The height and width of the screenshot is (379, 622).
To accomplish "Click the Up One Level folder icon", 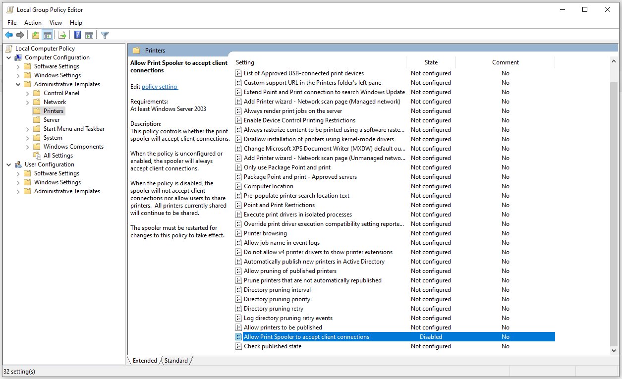I will pos(35,35).
